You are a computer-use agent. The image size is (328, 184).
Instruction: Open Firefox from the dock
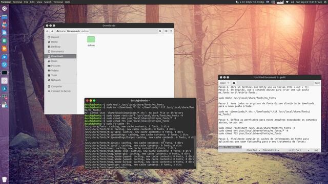[4, 25]
